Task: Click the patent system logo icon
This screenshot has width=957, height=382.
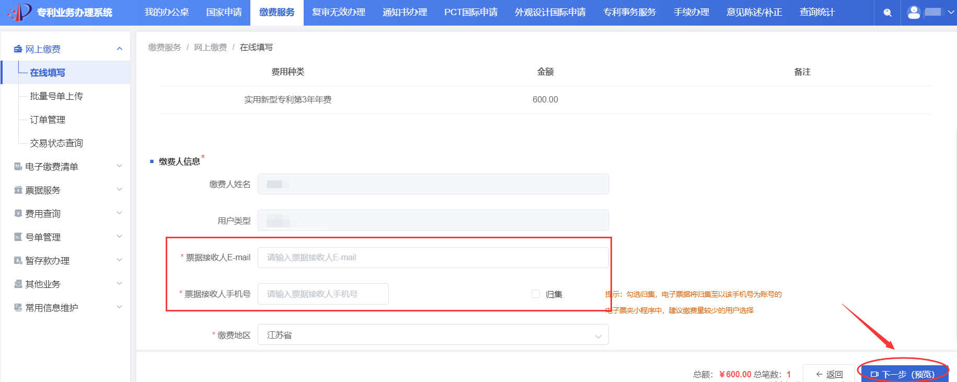Action: click(x=20, y=11)
